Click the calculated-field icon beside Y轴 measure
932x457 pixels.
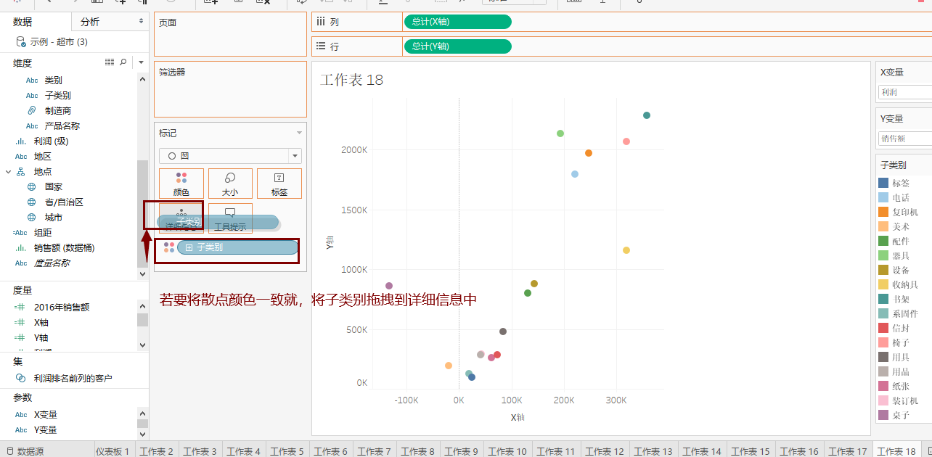point(21,337)
